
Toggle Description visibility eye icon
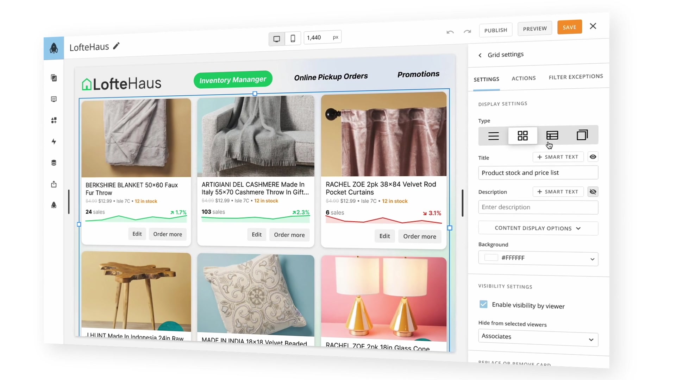coord(593,192)
